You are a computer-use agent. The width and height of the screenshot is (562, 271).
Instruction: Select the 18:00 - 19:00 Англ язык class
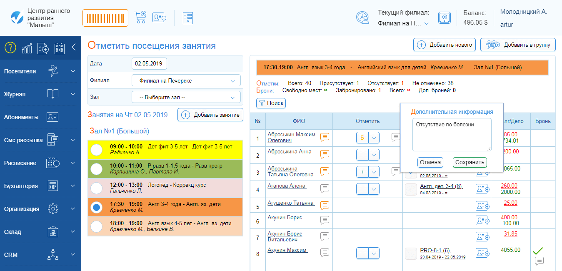click(x=97, y=226)
